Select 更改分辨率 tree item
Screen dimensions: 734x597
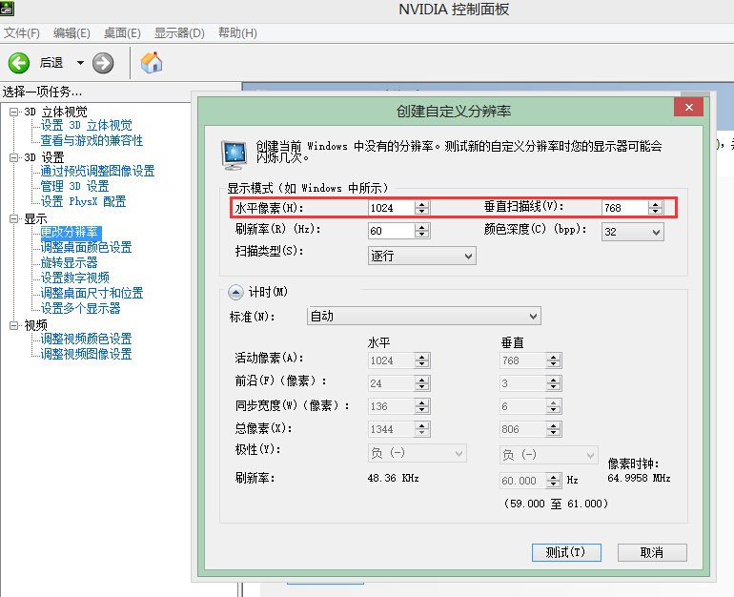pyautogui.click(x=70, y=233)
